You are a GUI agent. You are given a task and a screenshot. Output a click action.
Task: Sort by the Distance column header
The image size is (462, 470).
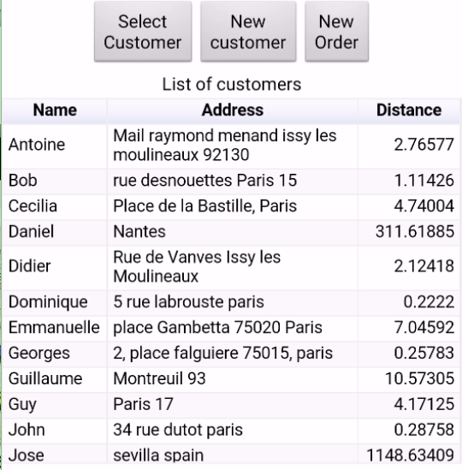click(409, 110)
